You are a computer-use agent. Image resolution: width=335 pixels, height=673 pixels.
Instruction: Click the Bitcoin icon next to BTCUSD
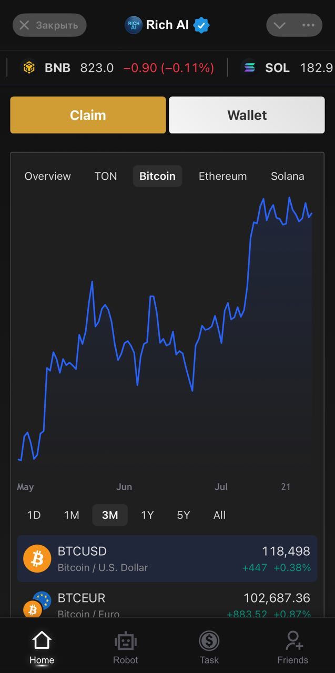pyautogui.click(x=36, y=559)
